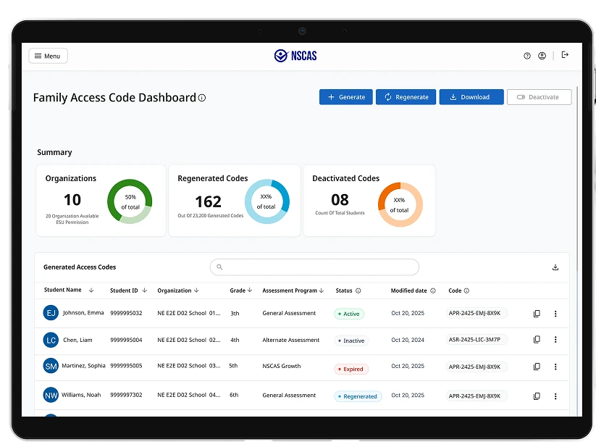Image resolution: width=596 pixels, height=447 pixels.
Task: Click code APR-2425-EMJ-8X9K in Emma Johnson row
Action: pos(477,313)
